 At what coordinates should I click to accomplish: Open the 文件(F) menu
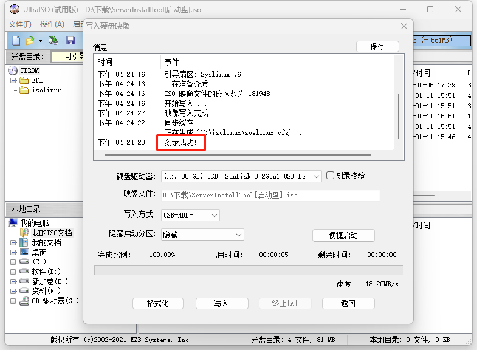19,24
